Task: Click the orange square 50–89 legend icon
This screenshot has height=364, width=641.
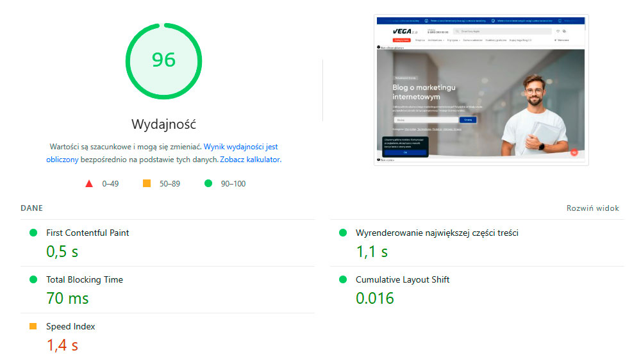Action: [x=147, y=184]
